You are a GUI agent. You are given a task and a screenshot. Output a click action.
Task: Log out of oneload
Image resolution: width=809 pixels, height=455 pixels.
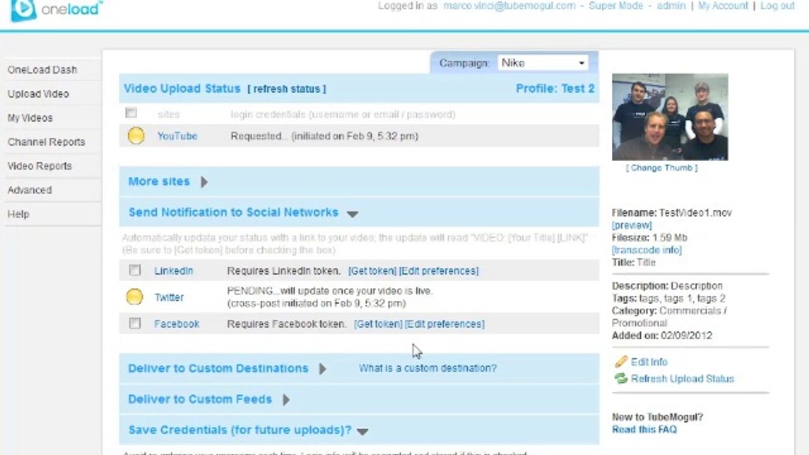777,6
